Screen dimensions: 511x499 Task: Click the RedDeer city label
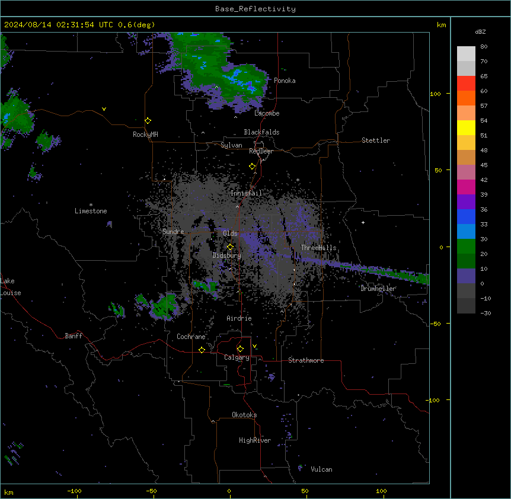[x=261, y=151]
